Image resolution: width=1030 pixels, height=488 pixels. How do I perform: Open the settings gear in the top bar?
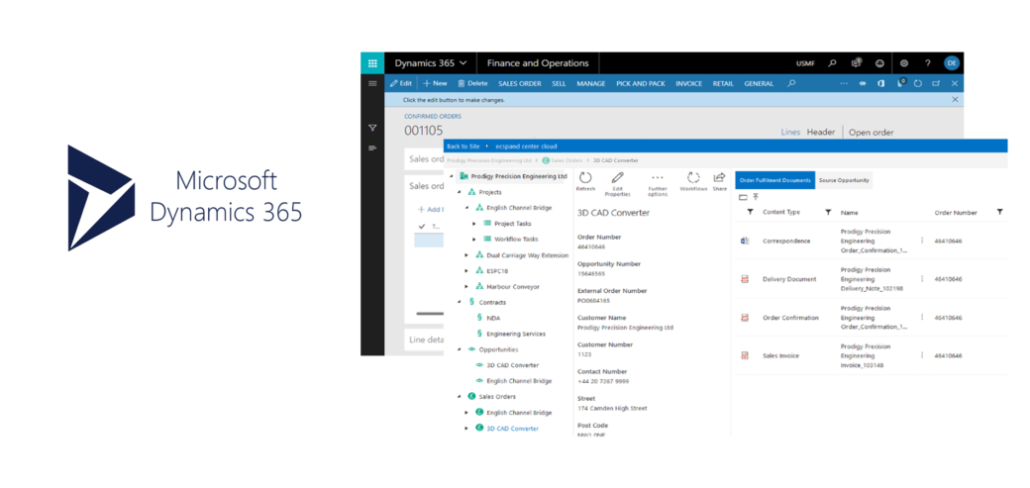904,63
